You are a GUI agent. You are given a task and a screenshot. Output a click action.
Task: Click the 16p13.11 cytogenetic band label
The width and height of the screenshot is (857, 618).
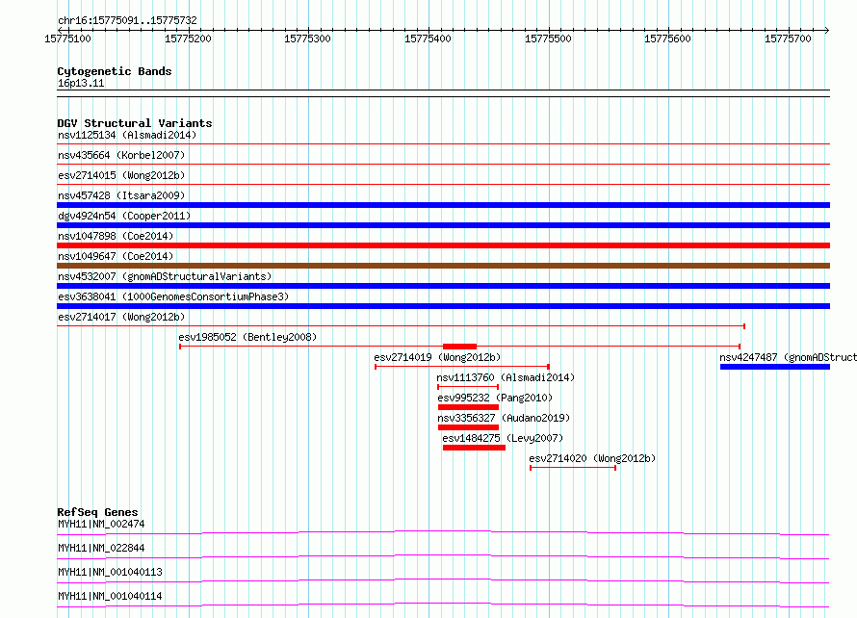tap(81, 83)
